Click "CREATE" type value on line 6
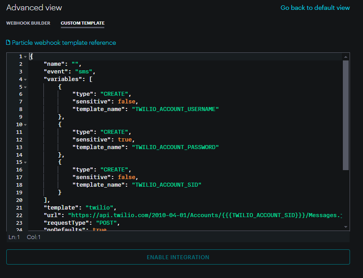Image resolution: width=363 pixels, height=278 pixels. (115, 94)
